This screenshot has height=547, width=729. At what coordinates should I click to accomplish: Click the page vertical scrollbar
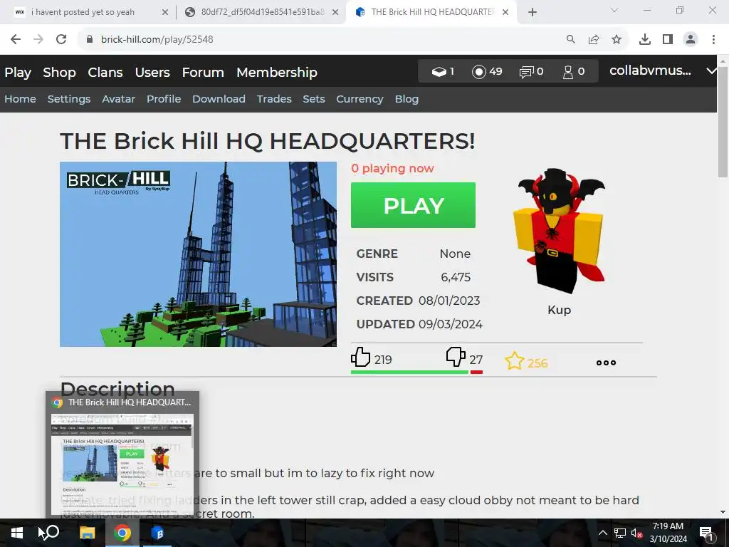tap(723, 123)
